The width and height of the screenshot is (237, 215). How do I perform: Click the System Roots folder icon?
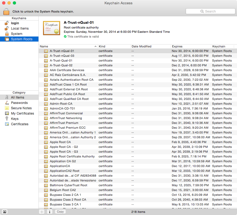click(7, 39)
